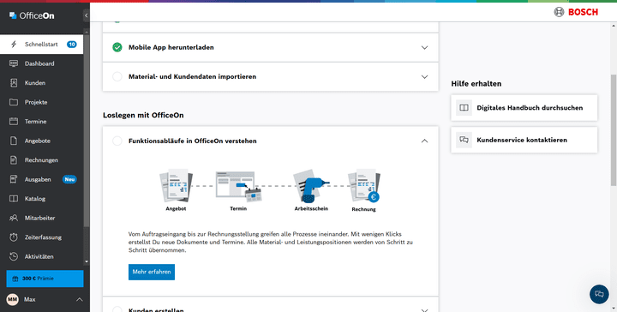Viewport: 617px width, 312px height.
Task: Open the Termine calendar icon
Action: point(14,121)
